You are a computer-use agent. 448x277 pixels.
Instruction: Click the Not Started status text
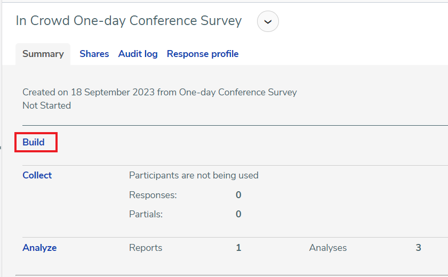pyautogui.click(x=46, y=105)
